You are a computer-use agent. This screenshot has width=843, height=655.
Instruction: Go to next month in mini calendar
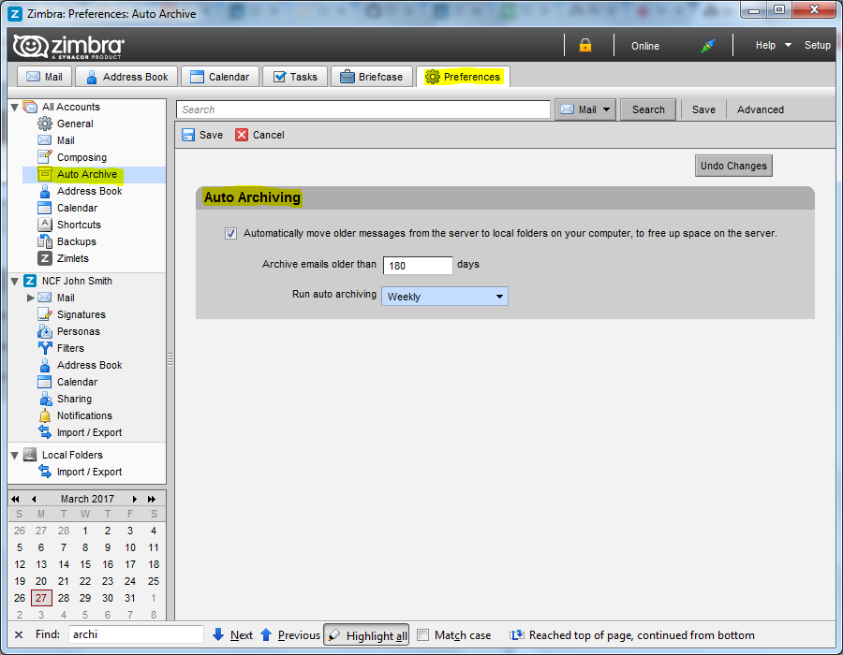134,499
